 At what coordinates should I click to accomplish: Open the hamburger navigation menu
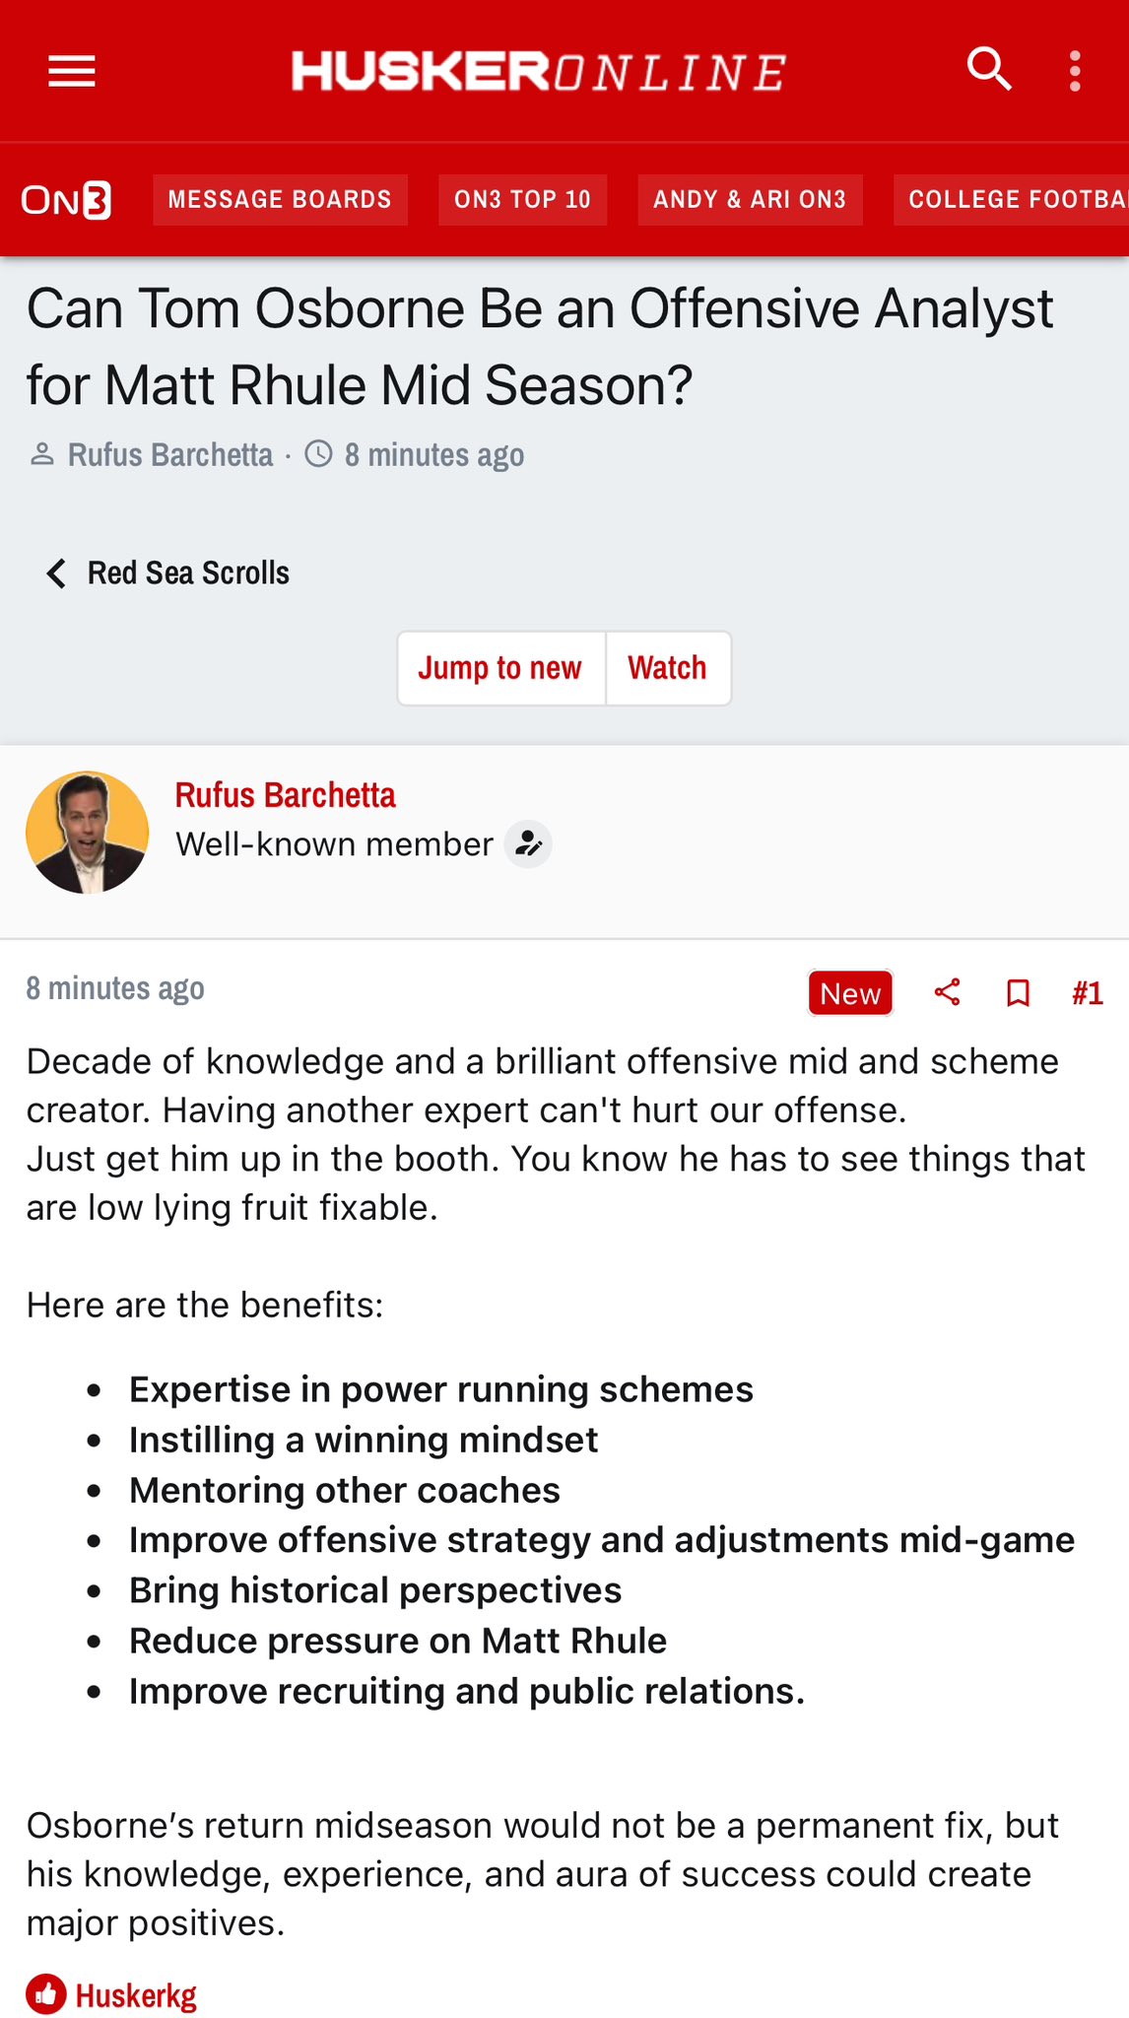point(72,71)
